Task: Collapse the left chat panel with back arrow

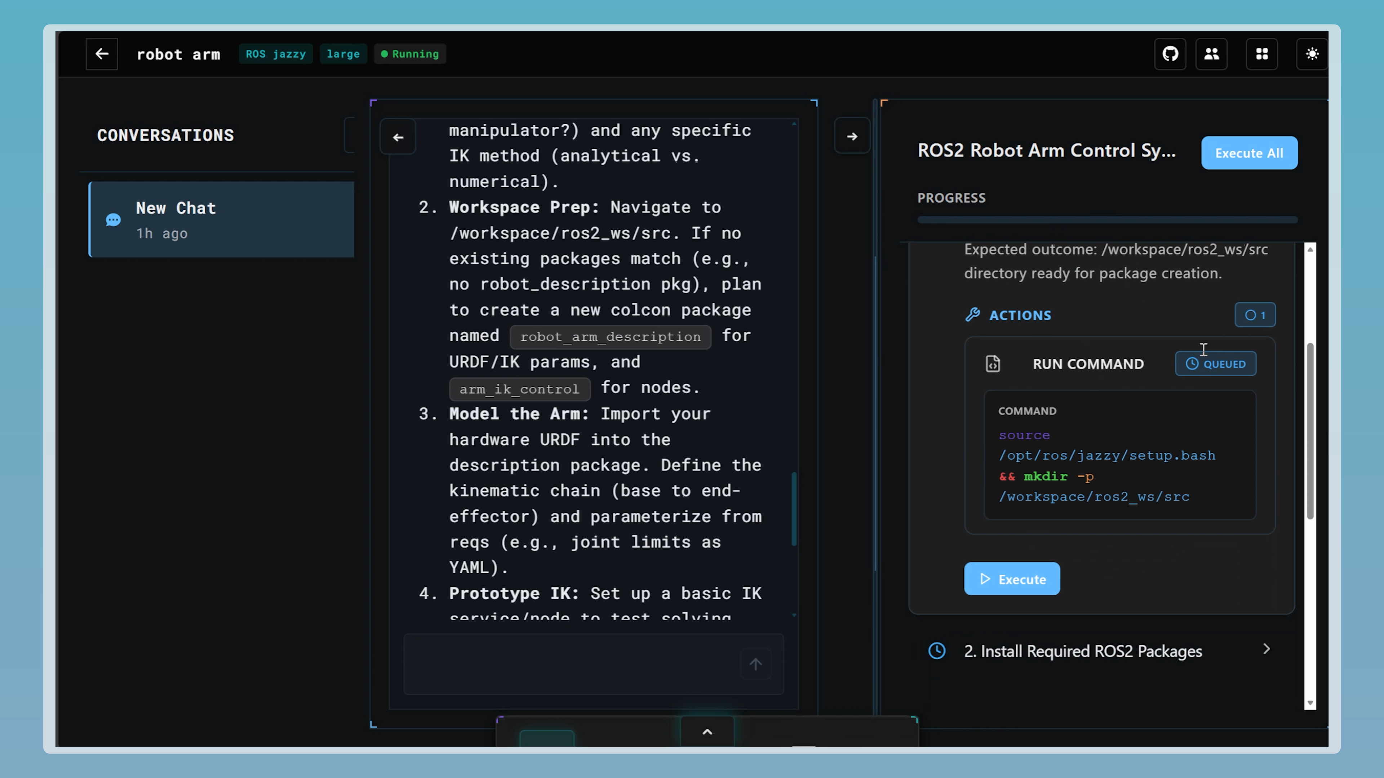Action: pos(398,137)
